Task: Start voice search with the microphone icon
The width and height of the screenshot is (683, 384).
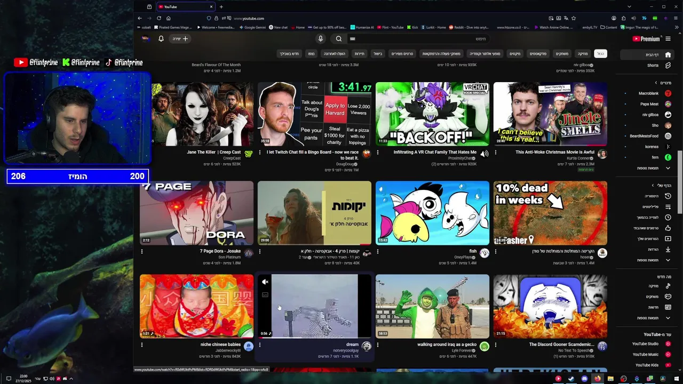Action: coord(320,38)
